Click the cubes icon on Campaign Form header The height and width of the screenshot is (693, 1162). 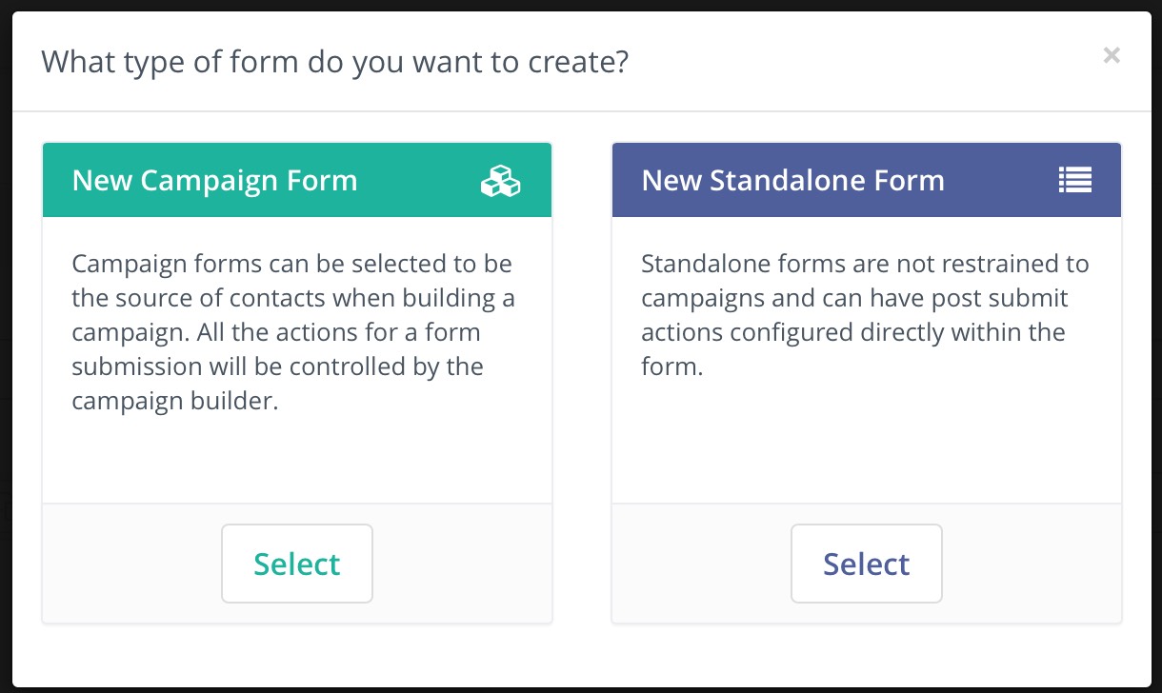click(x=500, y=181)
